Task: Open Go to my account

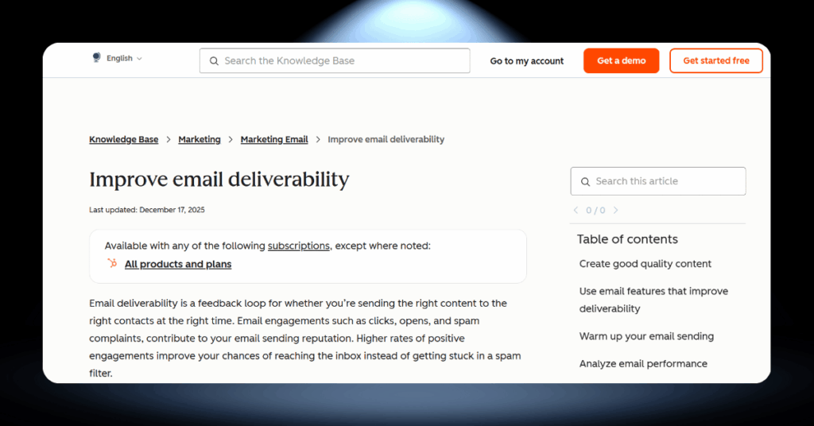Action: pyautogui.click(x=526, y=60)
